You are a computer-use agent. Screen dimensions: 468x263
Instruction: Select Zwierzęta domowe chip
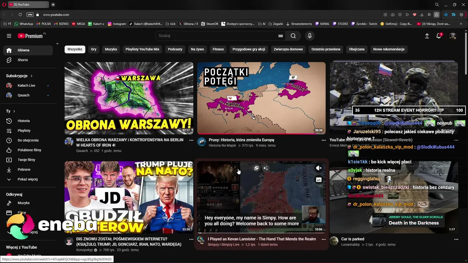[288, 49]
